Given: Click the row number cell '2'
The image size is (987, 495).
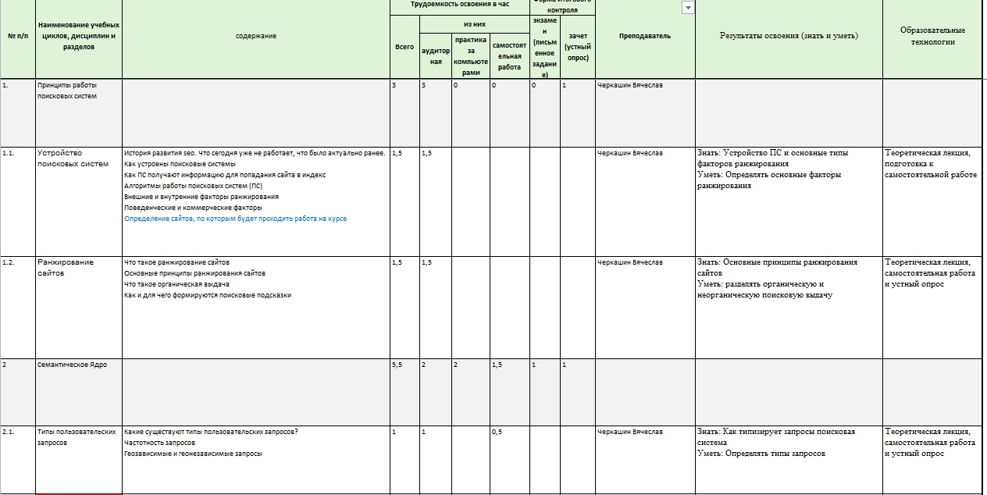Looking at the screenshot, I should tap(18, 392).
